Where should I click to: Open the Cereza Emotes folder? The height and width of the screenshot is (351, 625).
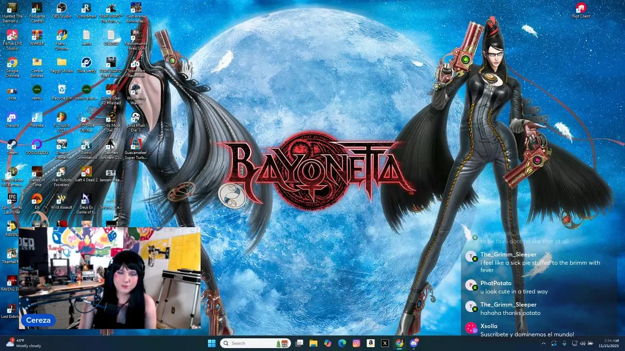[x=37, y=68]
